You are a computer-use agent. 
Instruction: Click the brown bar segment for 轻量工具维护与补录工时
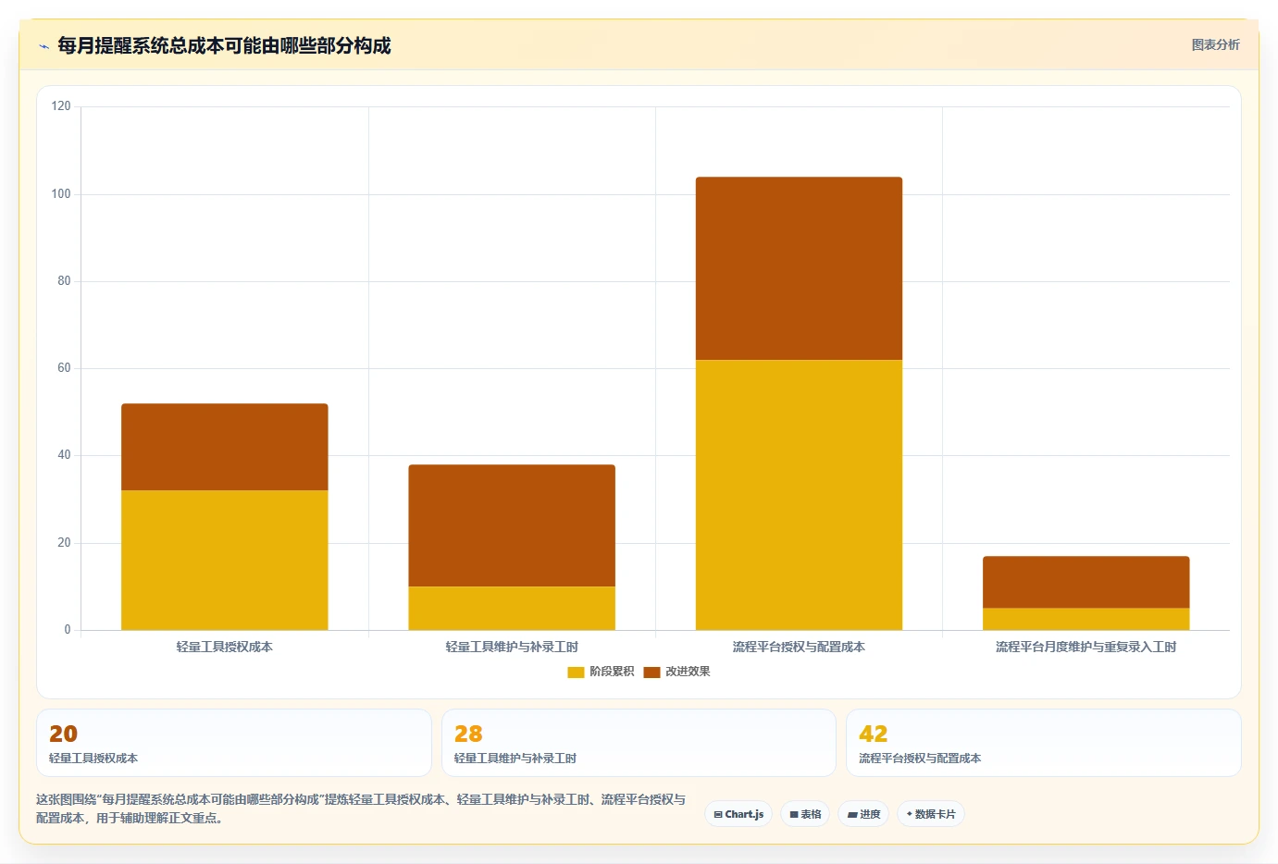click(512, 525)
